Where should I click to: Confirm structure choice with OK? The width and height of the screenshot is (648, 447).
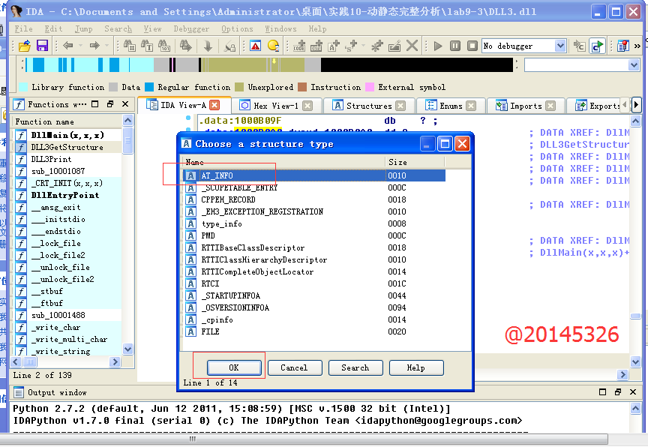233,367
